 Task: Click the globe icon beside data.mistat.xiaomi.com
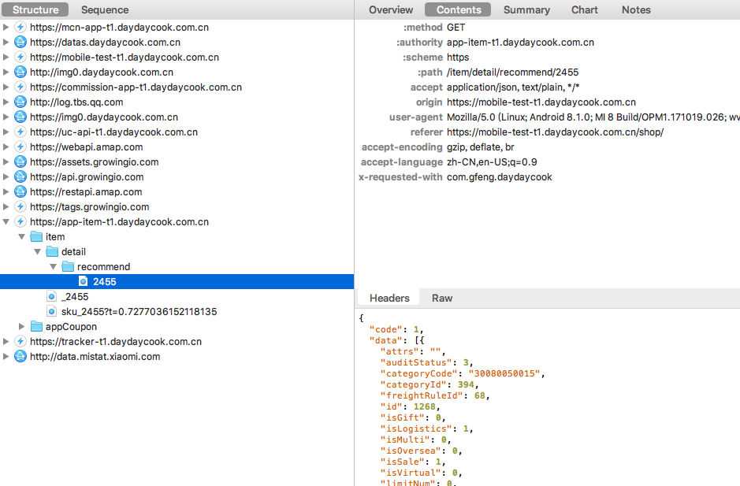pyautogui.click(x=21, y=357)
